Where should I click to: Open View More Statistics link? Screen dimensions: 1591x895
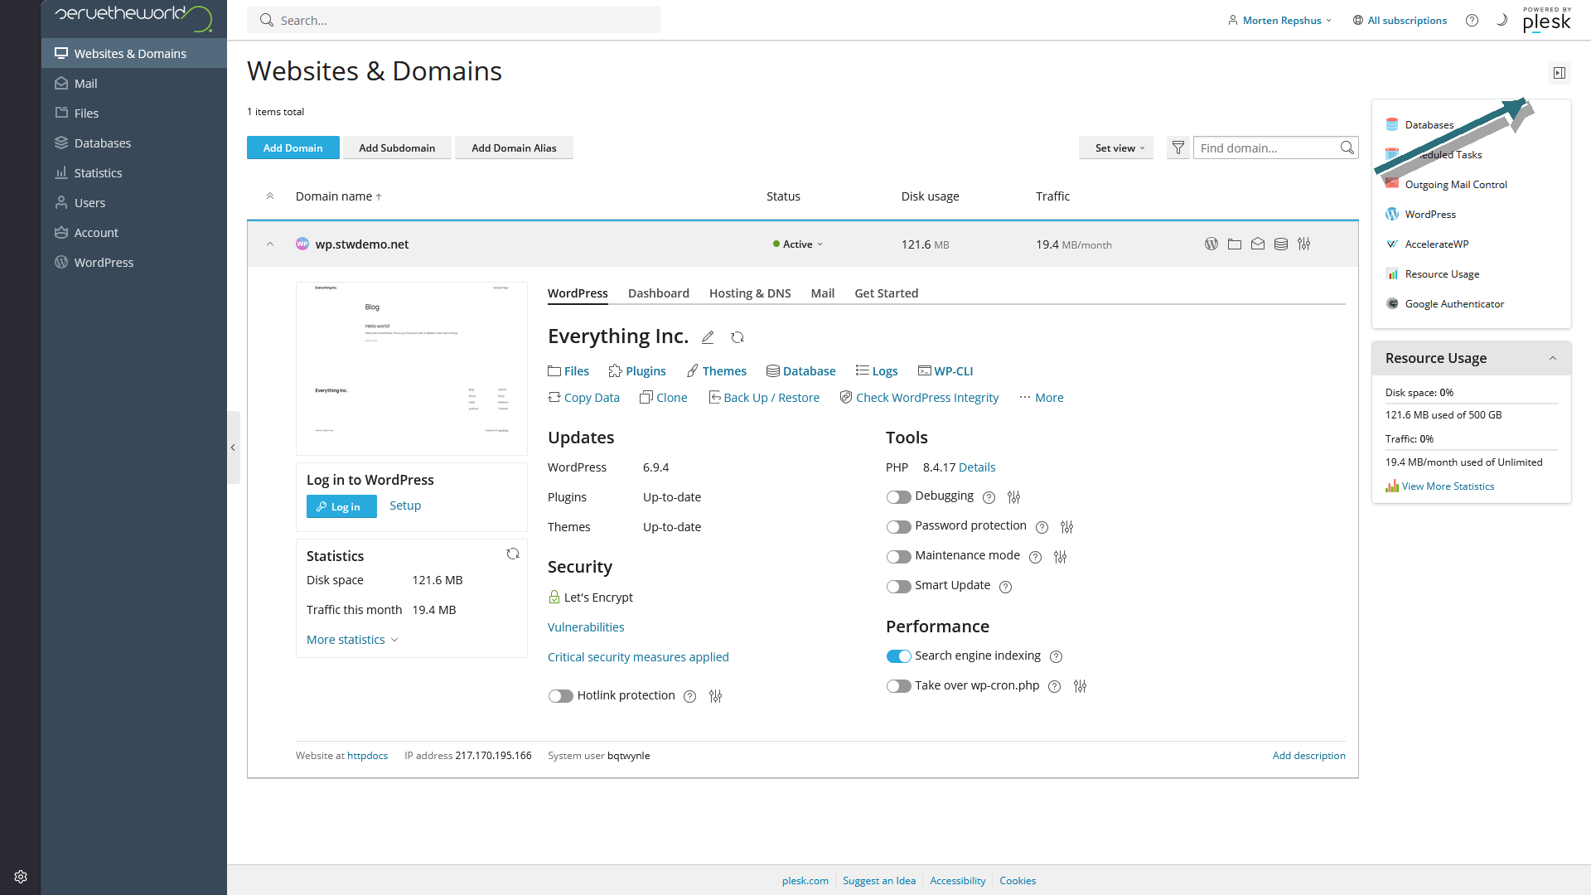click(x=1440, y=486)
